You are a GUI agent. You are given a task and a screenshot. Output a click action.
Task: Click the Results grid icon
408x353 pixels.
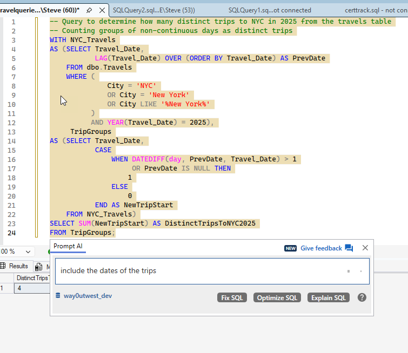pyautogui.click(x=3, y=266)
